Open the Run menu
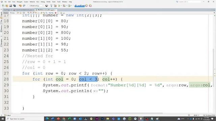Screen dimensions: 216x121 coord(38,2)
